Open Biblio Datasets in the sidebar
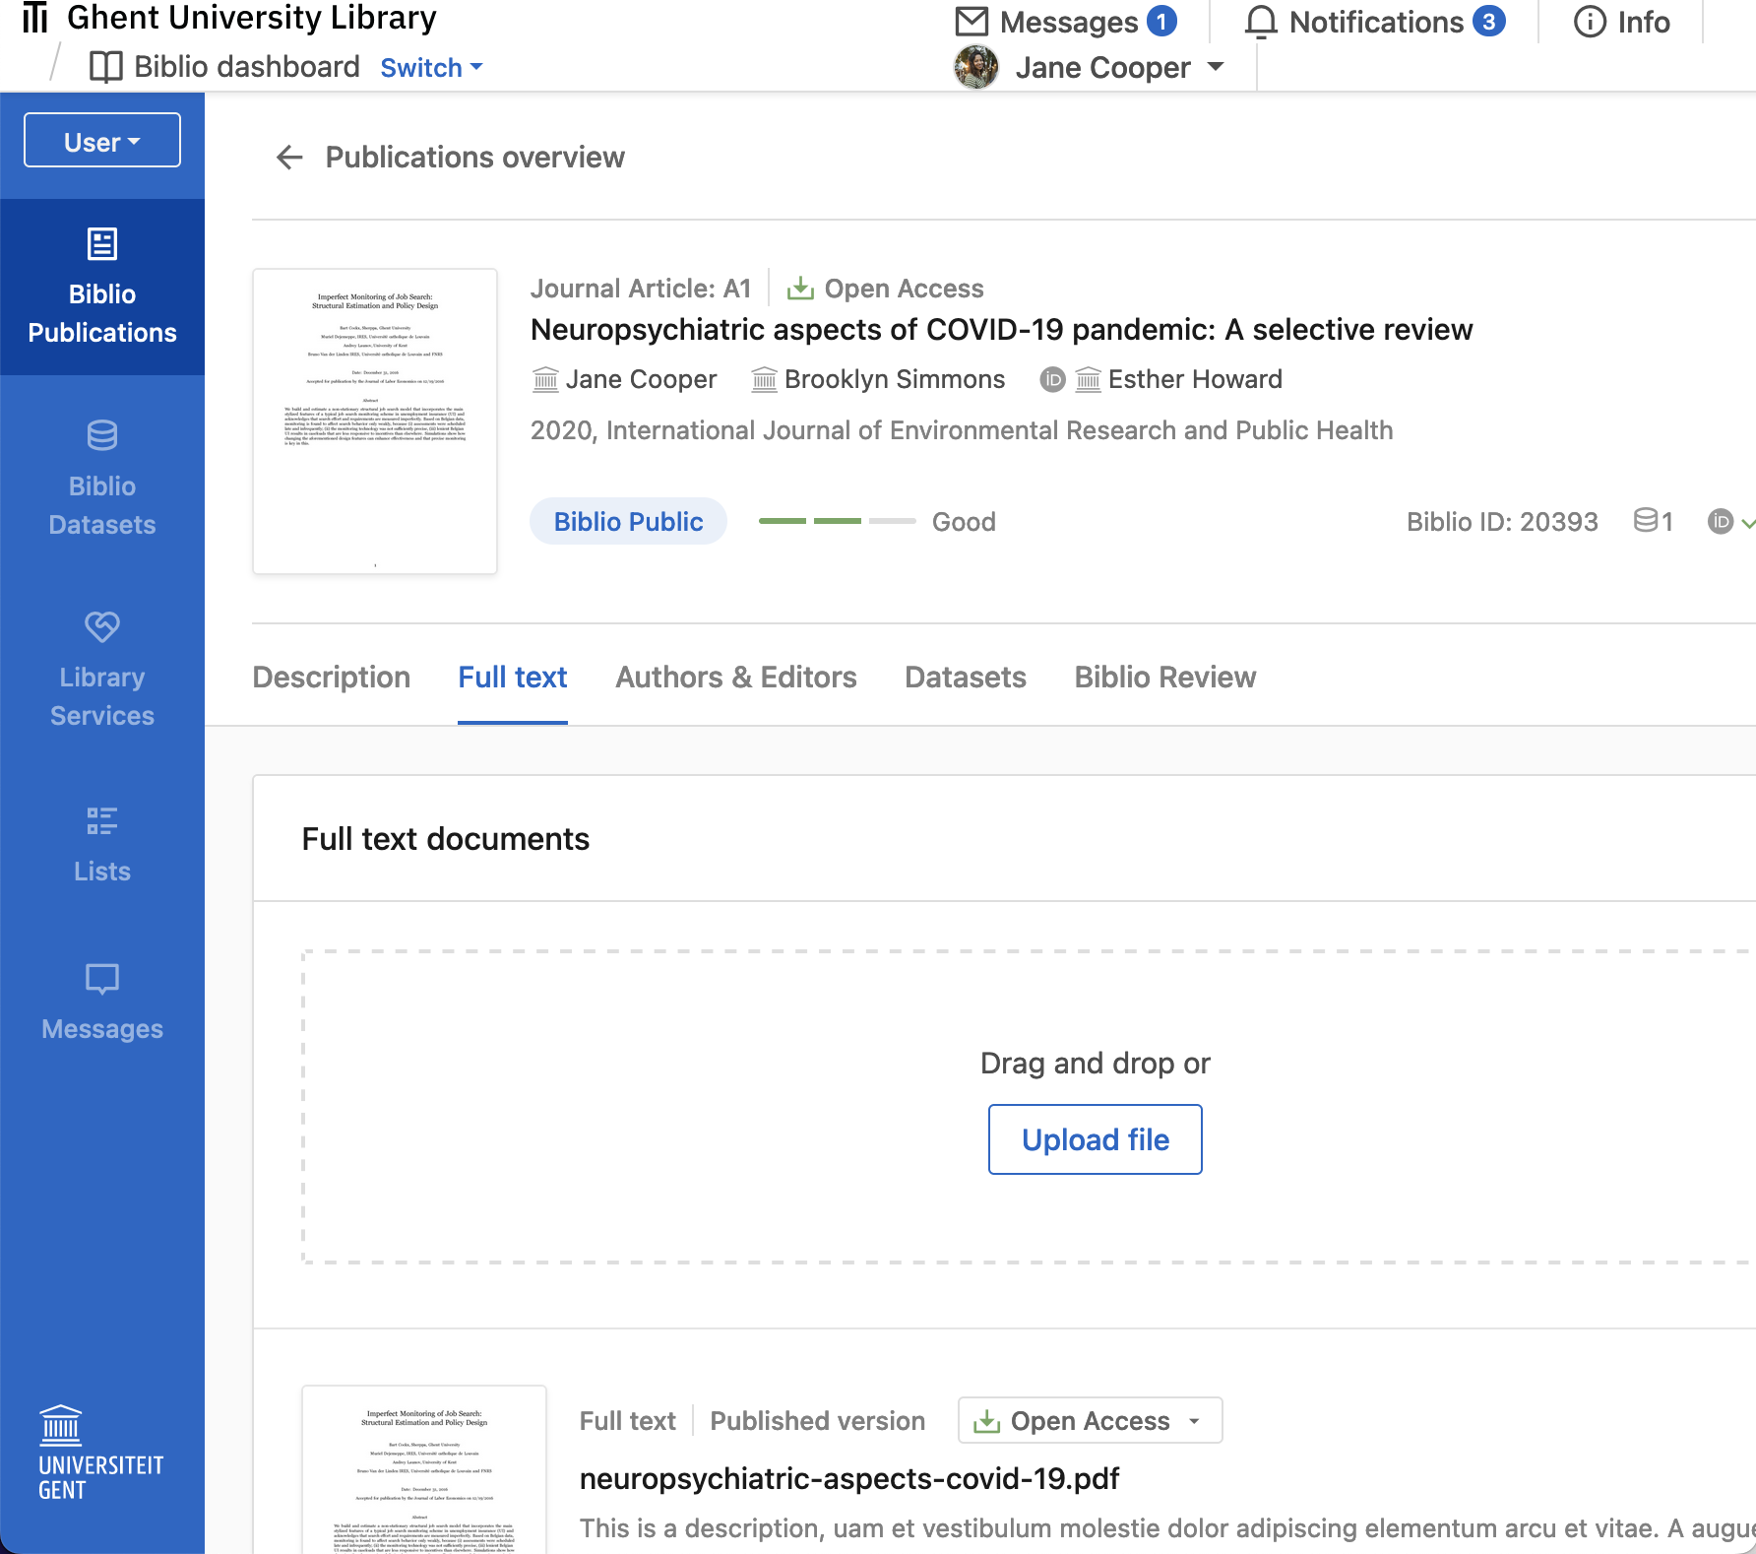Viewport: 1756px width, 1554px height. [102, 478]
